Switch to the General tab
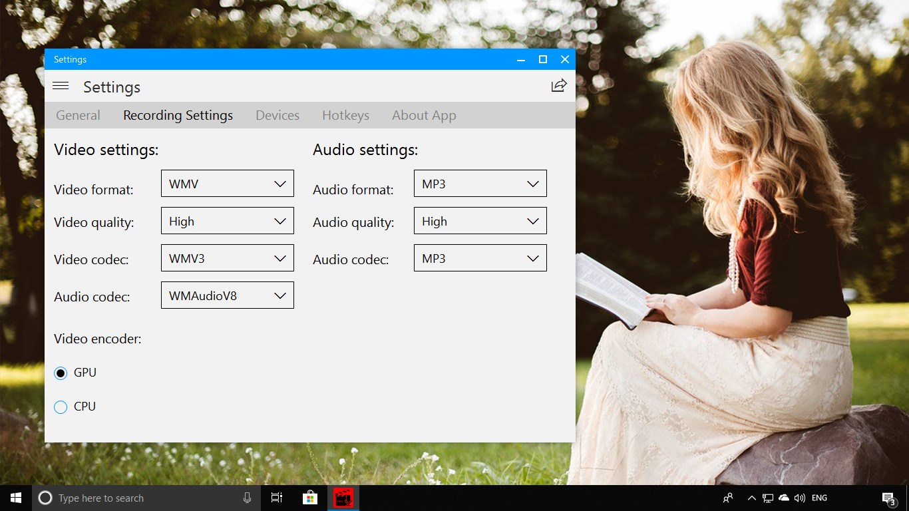Image resolution: width=909 pixels, height=511 pixels. 78,115
